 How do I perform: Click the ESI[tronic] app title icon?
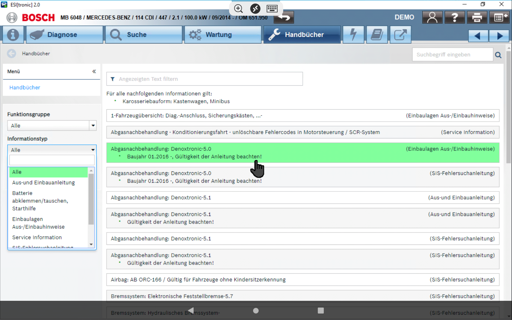(4, 5)
